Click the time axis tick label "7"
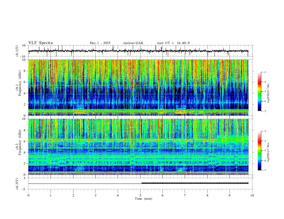This screenshot has height=219, width=284. click(185, 195)
